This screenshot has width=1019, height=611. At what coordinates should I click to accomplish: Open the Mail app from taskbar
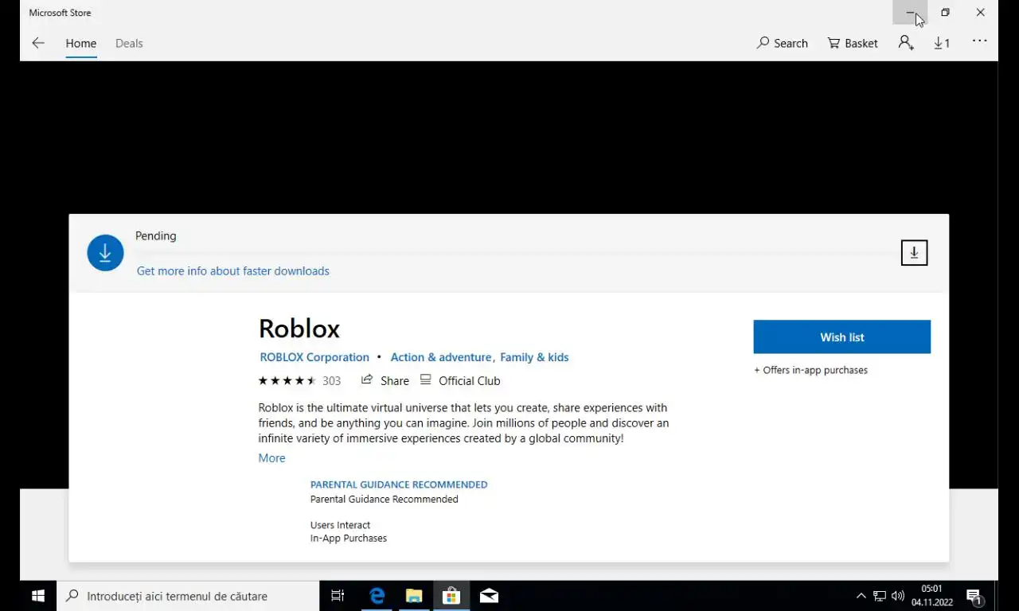point(489,596)
